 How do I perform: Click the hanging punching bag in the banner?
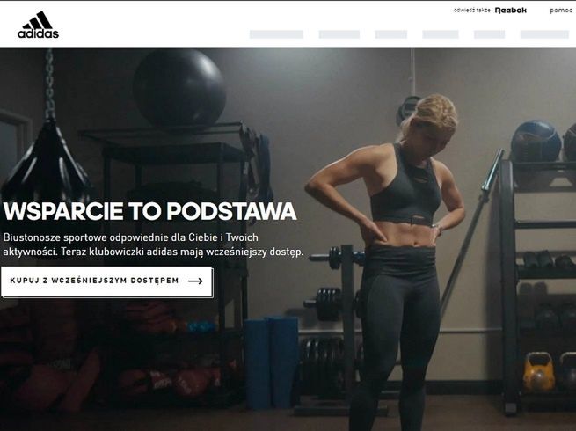click(x=47, y=162)
